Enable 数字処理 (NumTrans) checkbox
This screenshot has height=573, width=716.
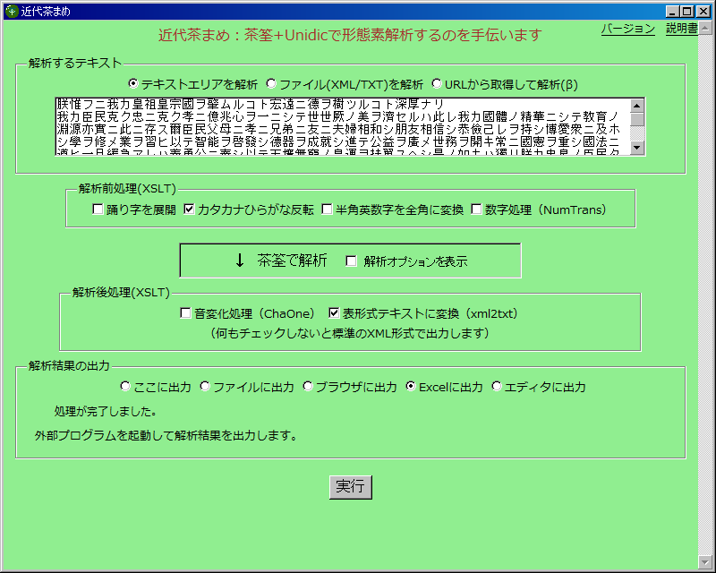coord(476,210)
